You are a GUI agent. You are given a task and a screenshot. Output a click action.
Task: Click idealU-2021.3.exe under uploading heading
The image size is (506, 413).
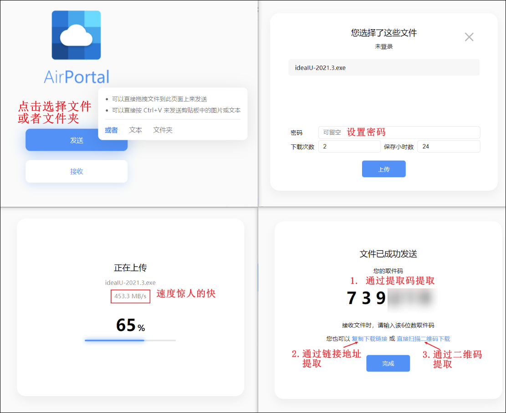[130, 283]
